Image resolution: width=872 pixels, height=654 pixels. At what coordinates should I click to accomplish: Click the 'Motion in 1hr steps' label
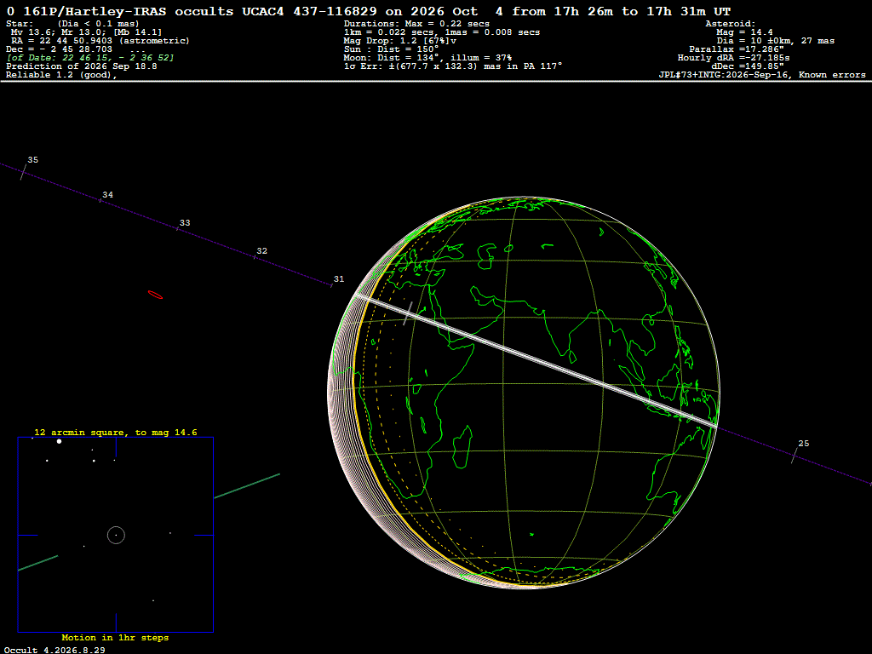coord(115,637)
